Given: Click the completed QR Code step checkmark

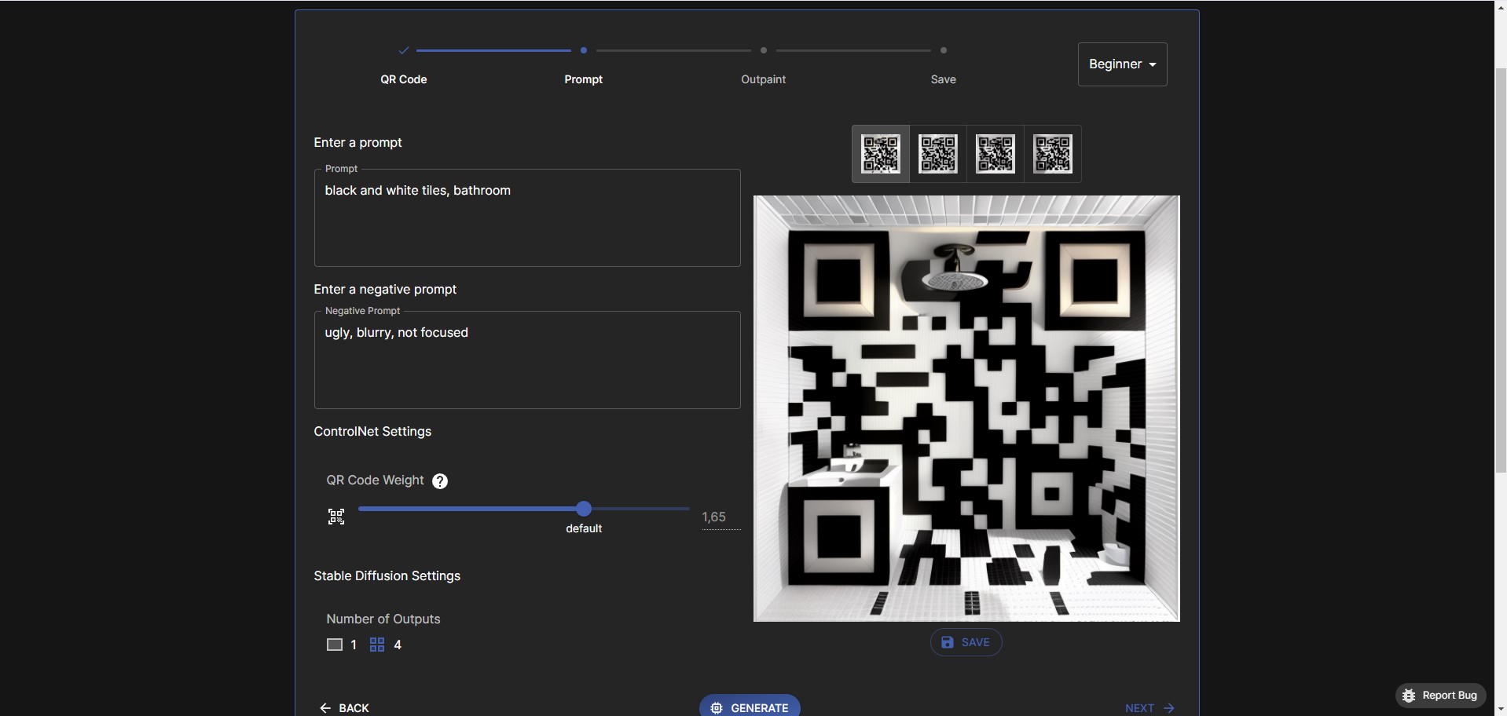Looking at the screenshot, I should click(403, 50).
